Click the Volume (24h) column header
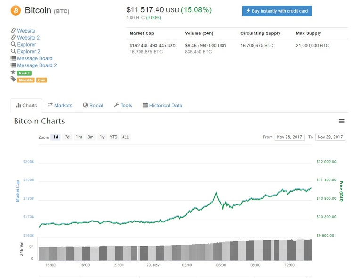This screenshot has height=278, width=353. (x=199, y=33)
